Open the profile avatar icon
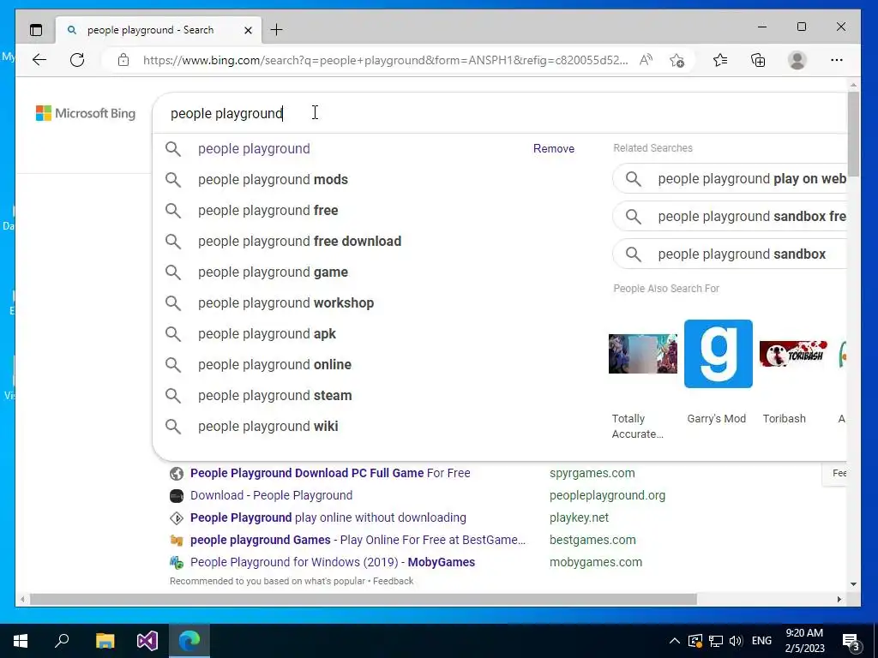 pos(797,60)
